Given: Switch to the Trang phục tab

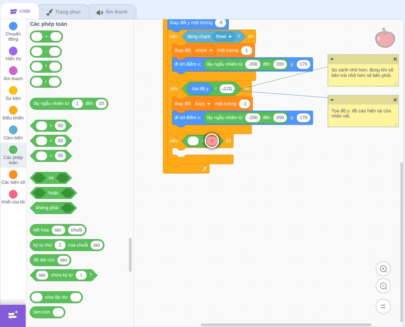Looking at the screenshot, I should coord(64,12).
